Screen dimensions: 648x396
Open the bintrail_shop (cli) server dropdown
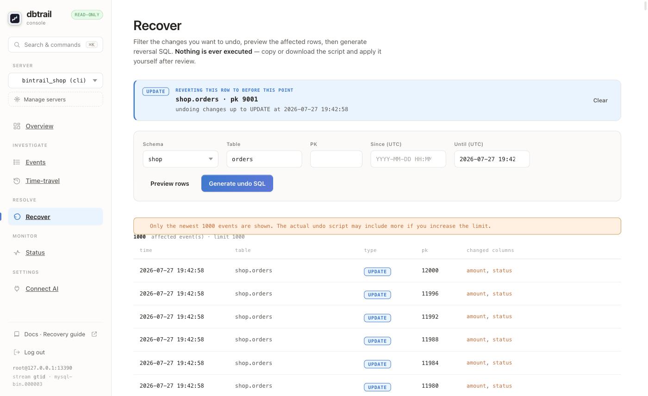(56, 81)
